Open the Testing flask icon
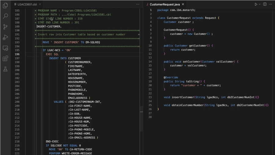Viewport: 275px width, 155px height. (x=5, y=69)
